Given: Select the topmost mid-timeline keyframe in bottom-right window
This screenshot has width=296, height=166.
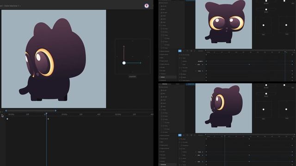Looking at the screenshot, I should (x=249, y=139).
